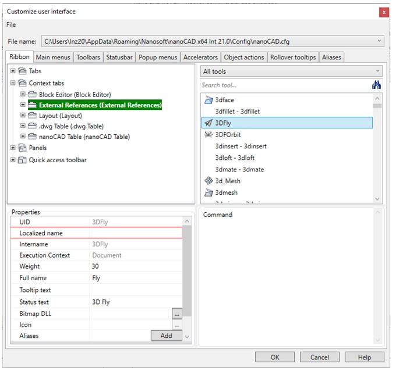Viewport: 396px width, 368px height.
Task: Switch to the Main menus tab
Action: 53,57
